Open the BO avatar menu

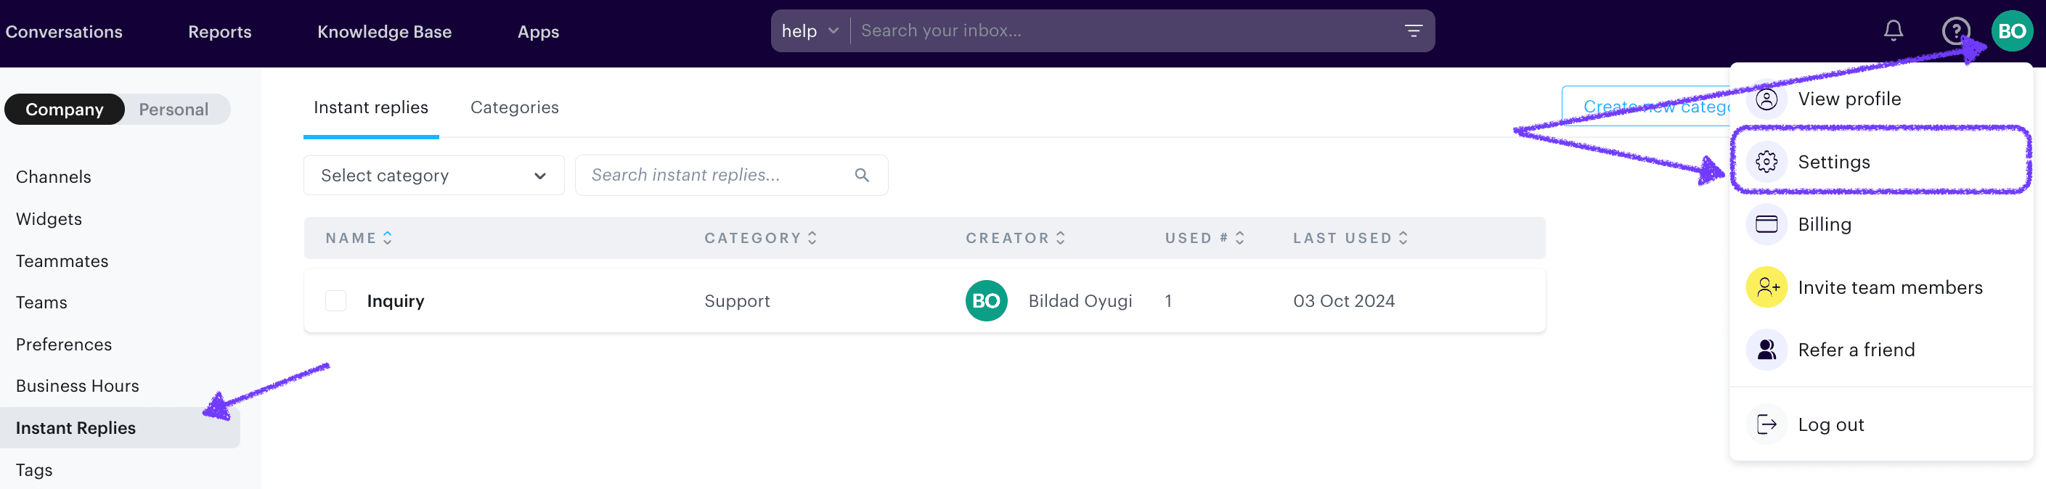pyautogui.click(x=2013, y=30)
